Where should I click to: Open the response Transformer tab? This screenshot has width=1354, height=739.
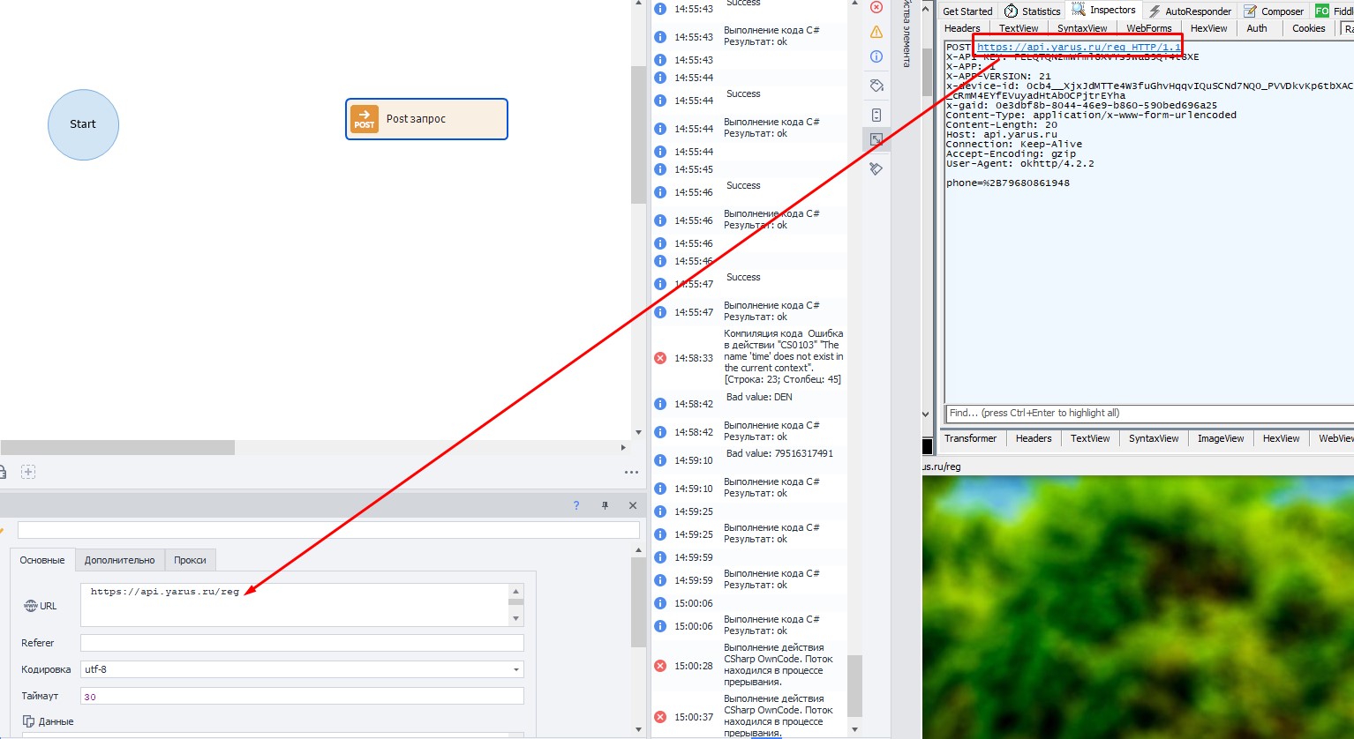click(971, 438)
